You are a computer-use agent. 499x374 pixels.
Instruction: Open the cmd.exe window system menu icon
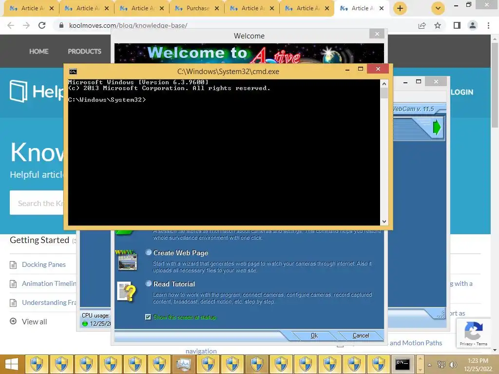coord(73,72)
